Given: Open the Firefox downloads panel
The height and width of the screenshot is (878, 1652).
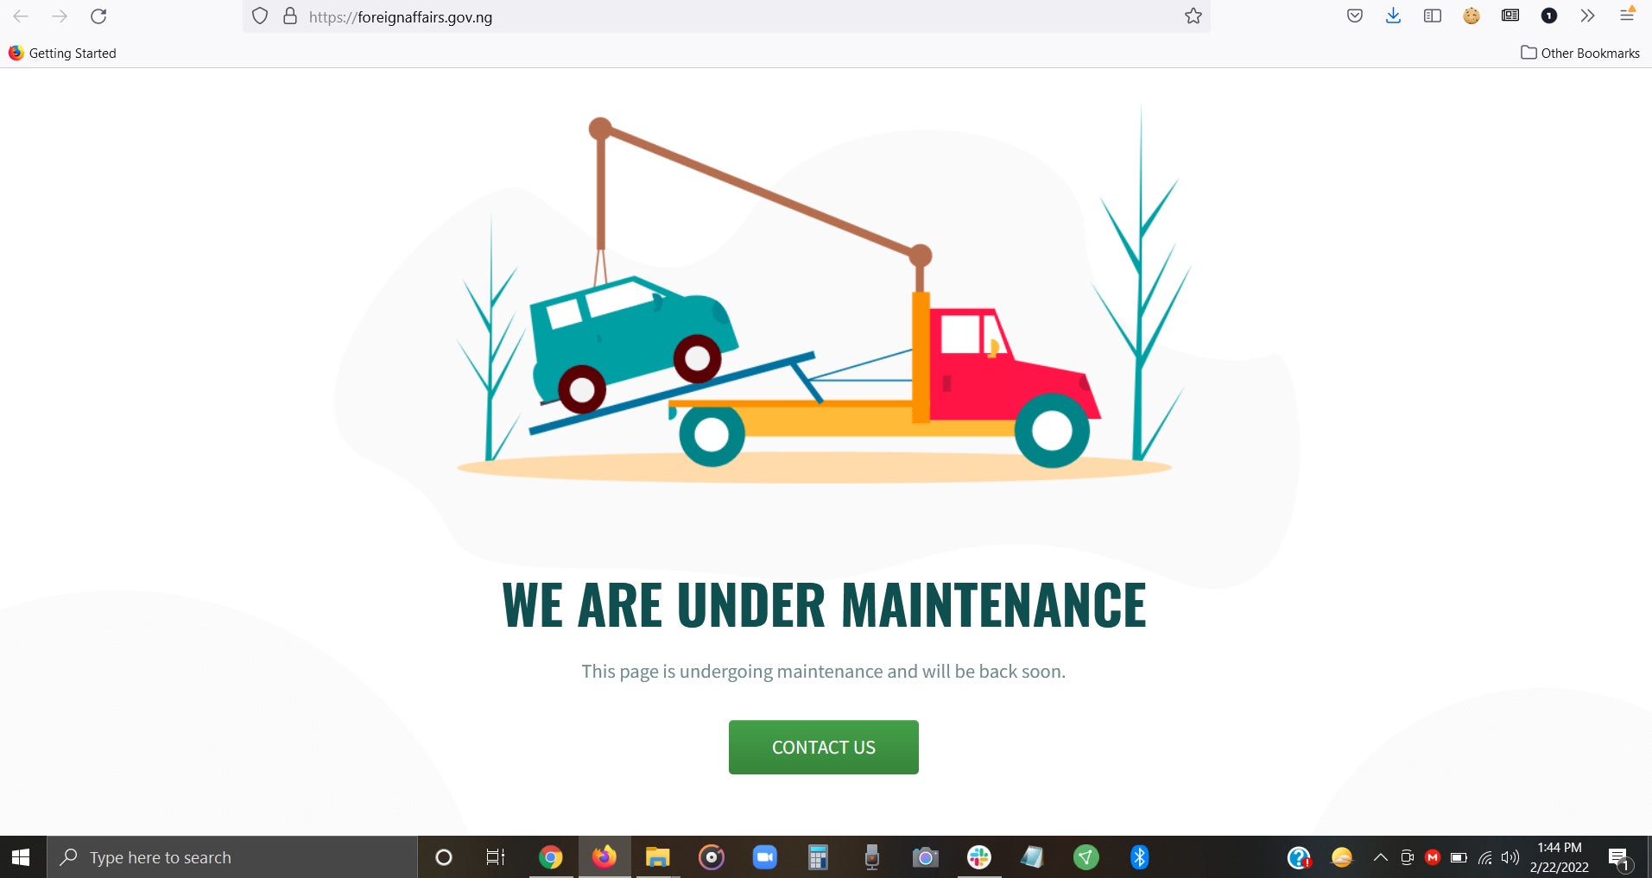Looking at the screenshot, I should tap(1393, 16).
